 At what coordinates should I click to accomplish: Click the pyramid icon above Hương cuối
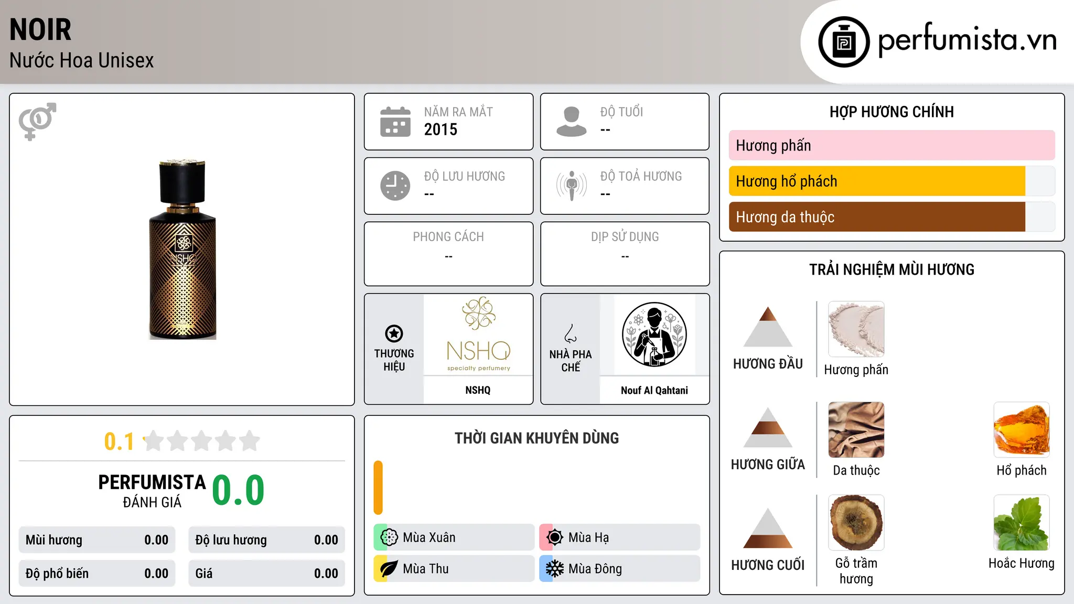[768, 528]
